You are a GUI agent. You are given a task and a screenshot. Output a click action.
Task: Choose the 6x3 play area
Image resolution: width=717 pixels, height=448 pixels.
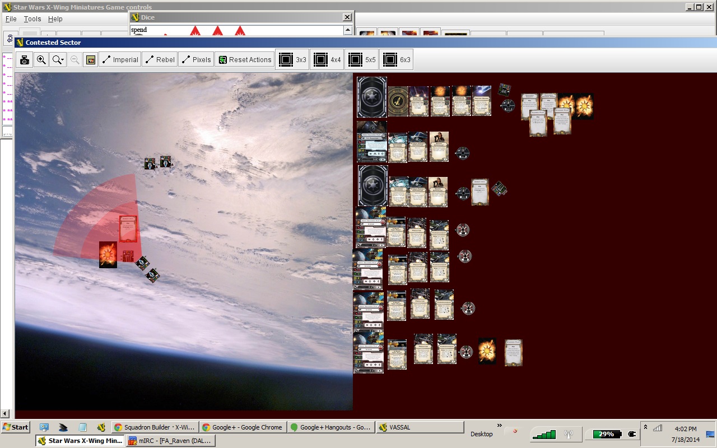pyautogui.click(x=397, y=60)
